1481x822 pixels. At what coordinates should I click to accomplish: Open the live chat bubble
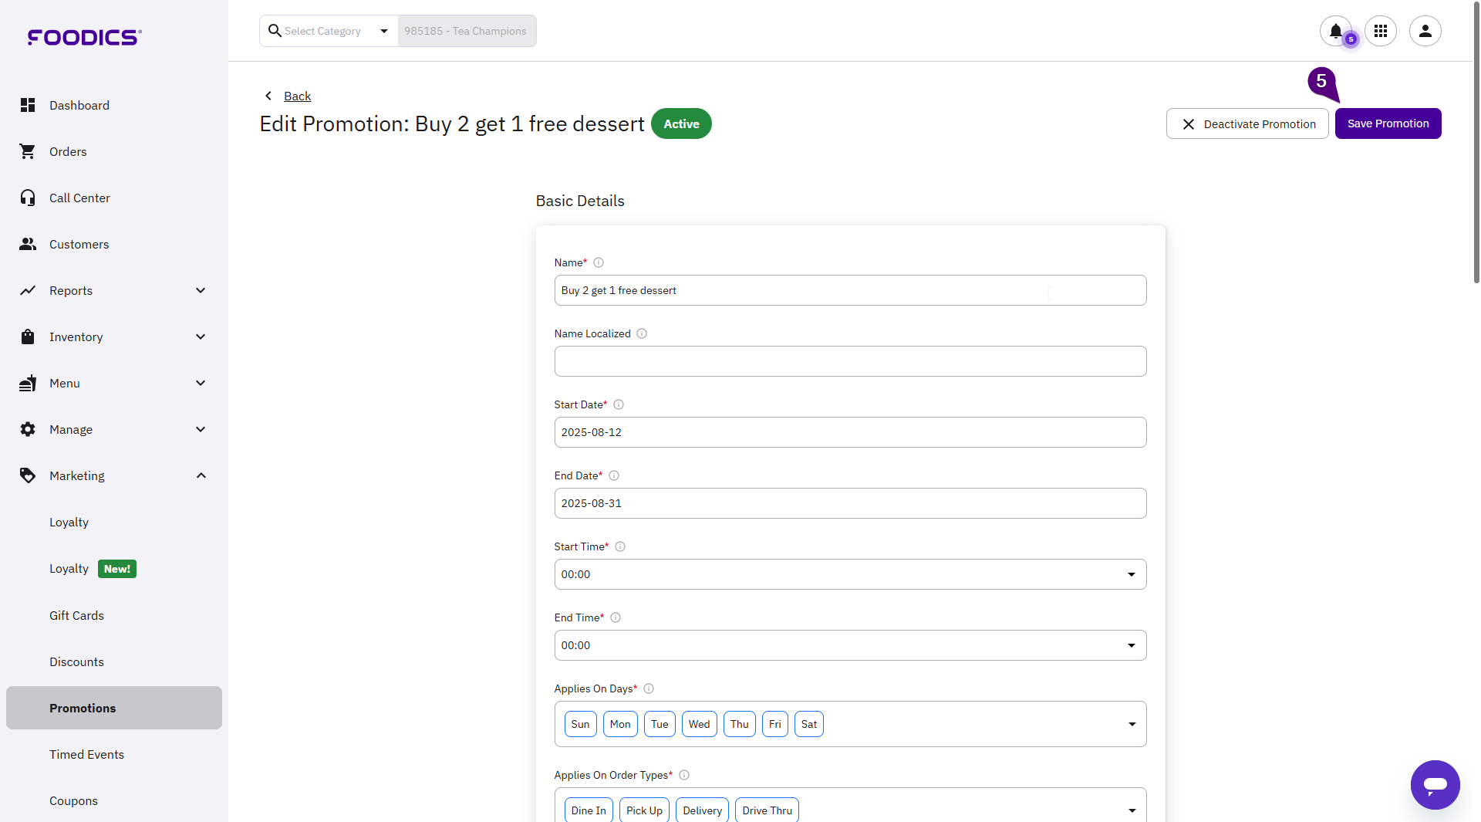pos(1435,785)
